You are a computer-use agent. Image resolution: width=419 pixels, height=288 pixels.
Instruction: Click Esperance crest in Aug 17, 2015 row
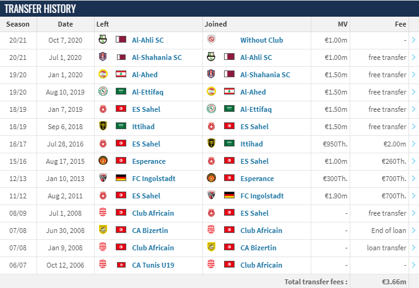tap(103, 161)
